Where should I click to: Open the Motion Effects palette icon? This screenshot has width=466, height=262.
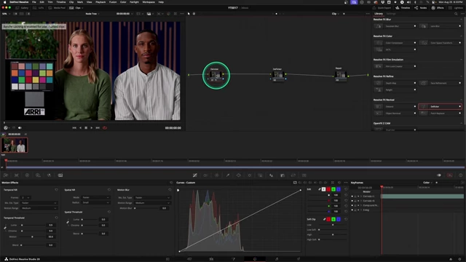60,175
